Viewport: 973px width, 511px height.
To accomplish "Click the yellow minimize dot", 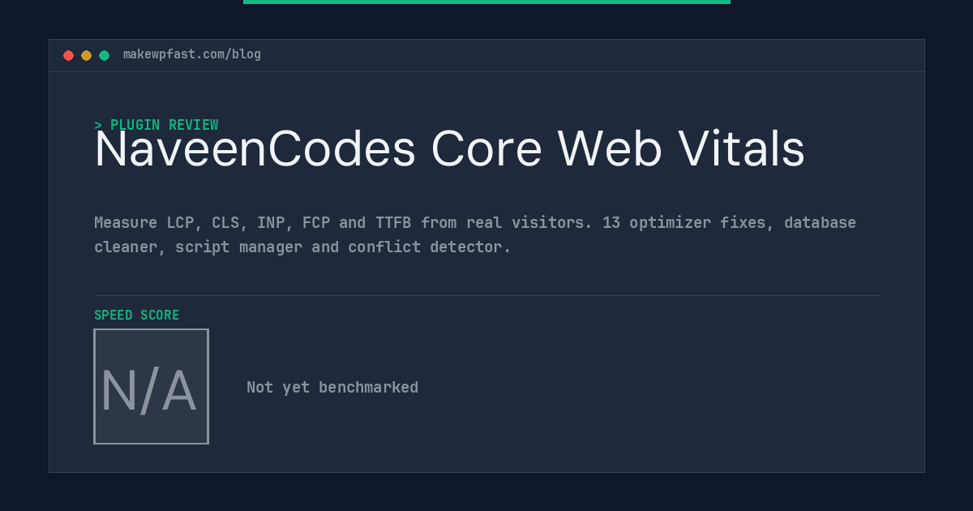I will (86, 55).
